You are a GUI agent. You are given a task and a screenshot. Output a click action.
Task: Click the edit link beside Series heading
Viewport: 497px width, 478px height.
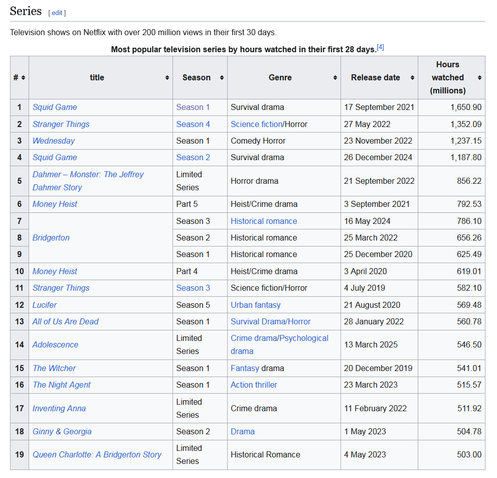57,13
